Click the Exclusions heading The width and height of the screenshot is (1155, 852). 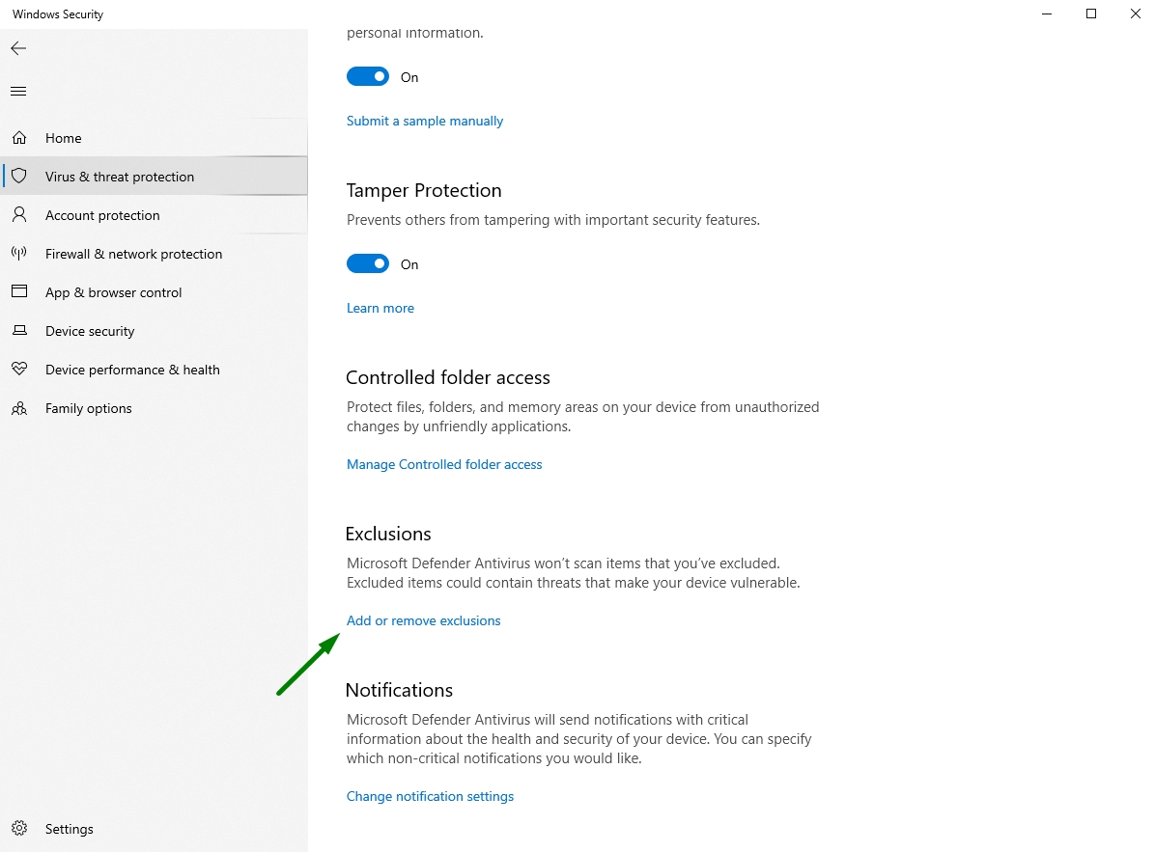point(388,534)
